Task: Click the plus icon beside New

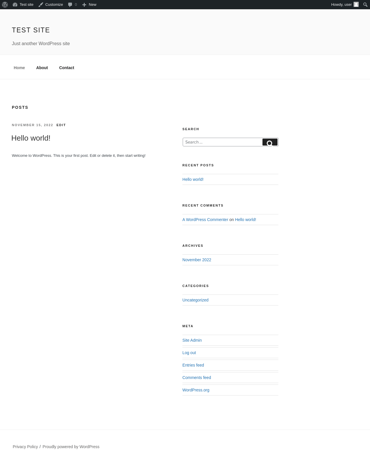Action: [84, 5]
